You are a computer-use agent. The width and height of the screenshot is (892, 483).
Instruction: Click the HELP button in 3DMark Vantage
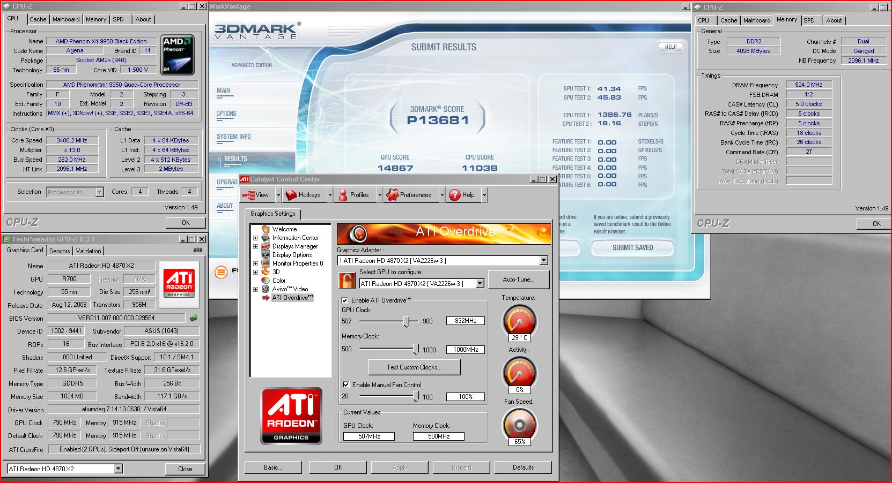point(670,47)
